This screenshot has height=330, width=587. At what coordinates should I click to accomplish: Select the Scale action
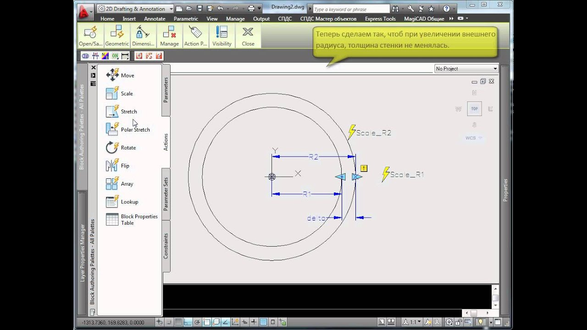coord(120,93)
